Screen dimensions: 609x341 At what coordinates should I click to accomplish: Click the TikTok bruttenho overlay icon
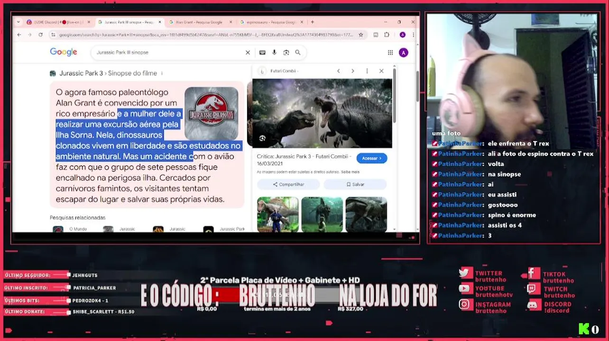pos(533,273)
